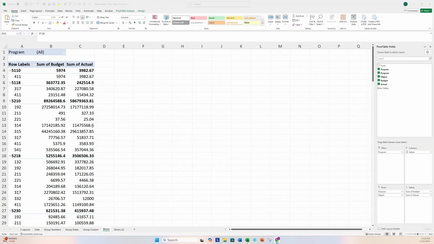Click Analyze Data in the ribbon
The image size is (434, 244).
(x=354, y=20)
